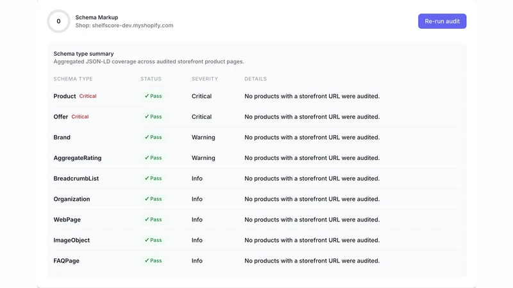Click the Pass badge in WebPage row
This screenshot has width=513, height=288.
click(153, 220)
